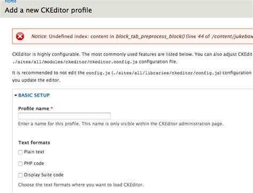Click the Profile name help description
The height and width of the screenshot is (193, 253).
[x=121, y=124]
